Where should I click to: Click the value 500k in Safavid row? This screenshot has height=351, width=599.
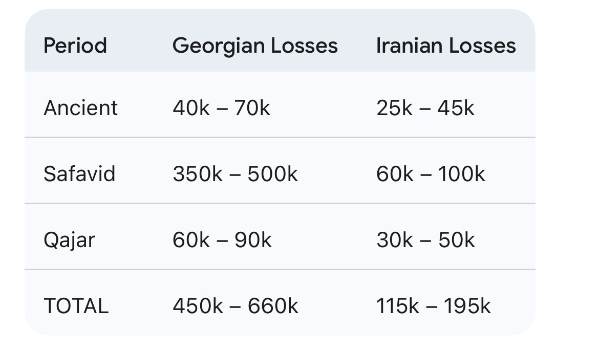click(272, 174)
